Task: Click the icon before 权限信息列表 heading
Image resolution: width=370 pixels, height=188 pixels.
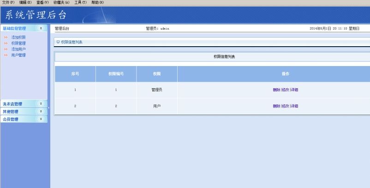Action: (x=58, y=42)
